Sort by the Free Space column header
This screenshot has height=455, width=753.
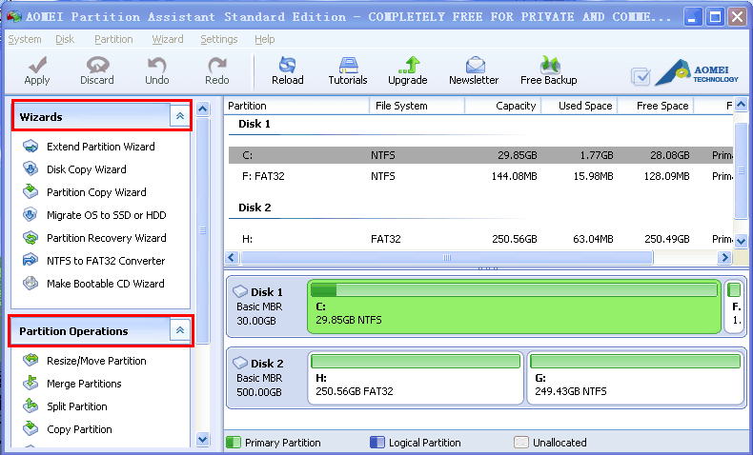point(656,106)
